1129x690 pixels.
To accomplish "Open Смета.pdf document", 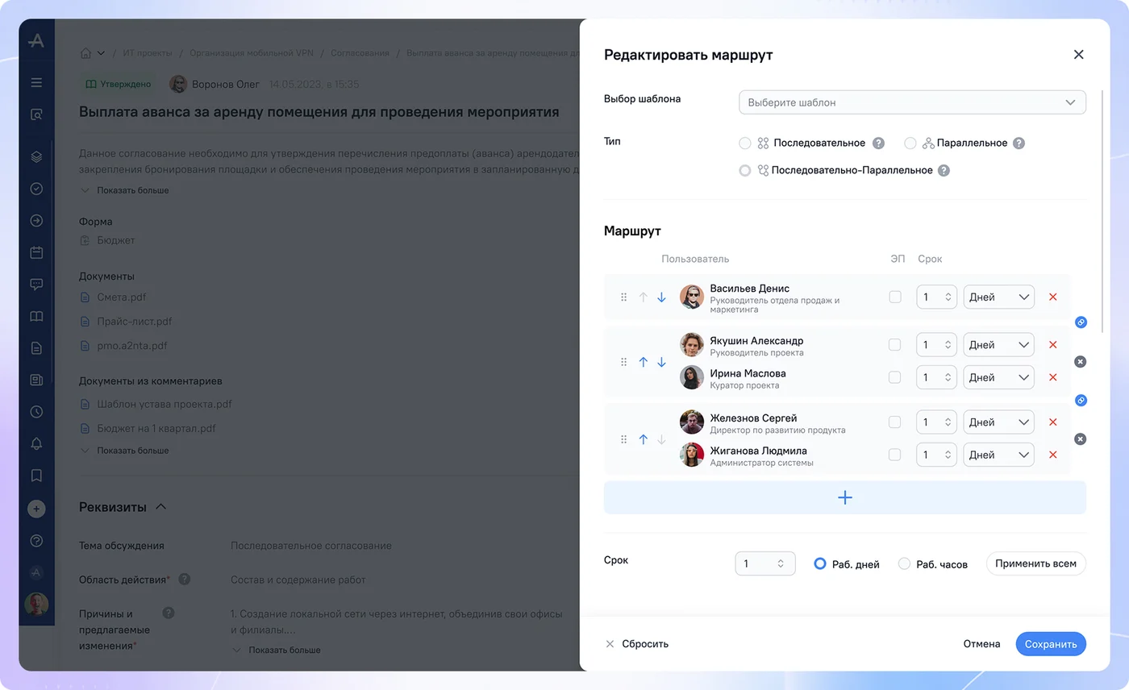I will pos(121,297).
